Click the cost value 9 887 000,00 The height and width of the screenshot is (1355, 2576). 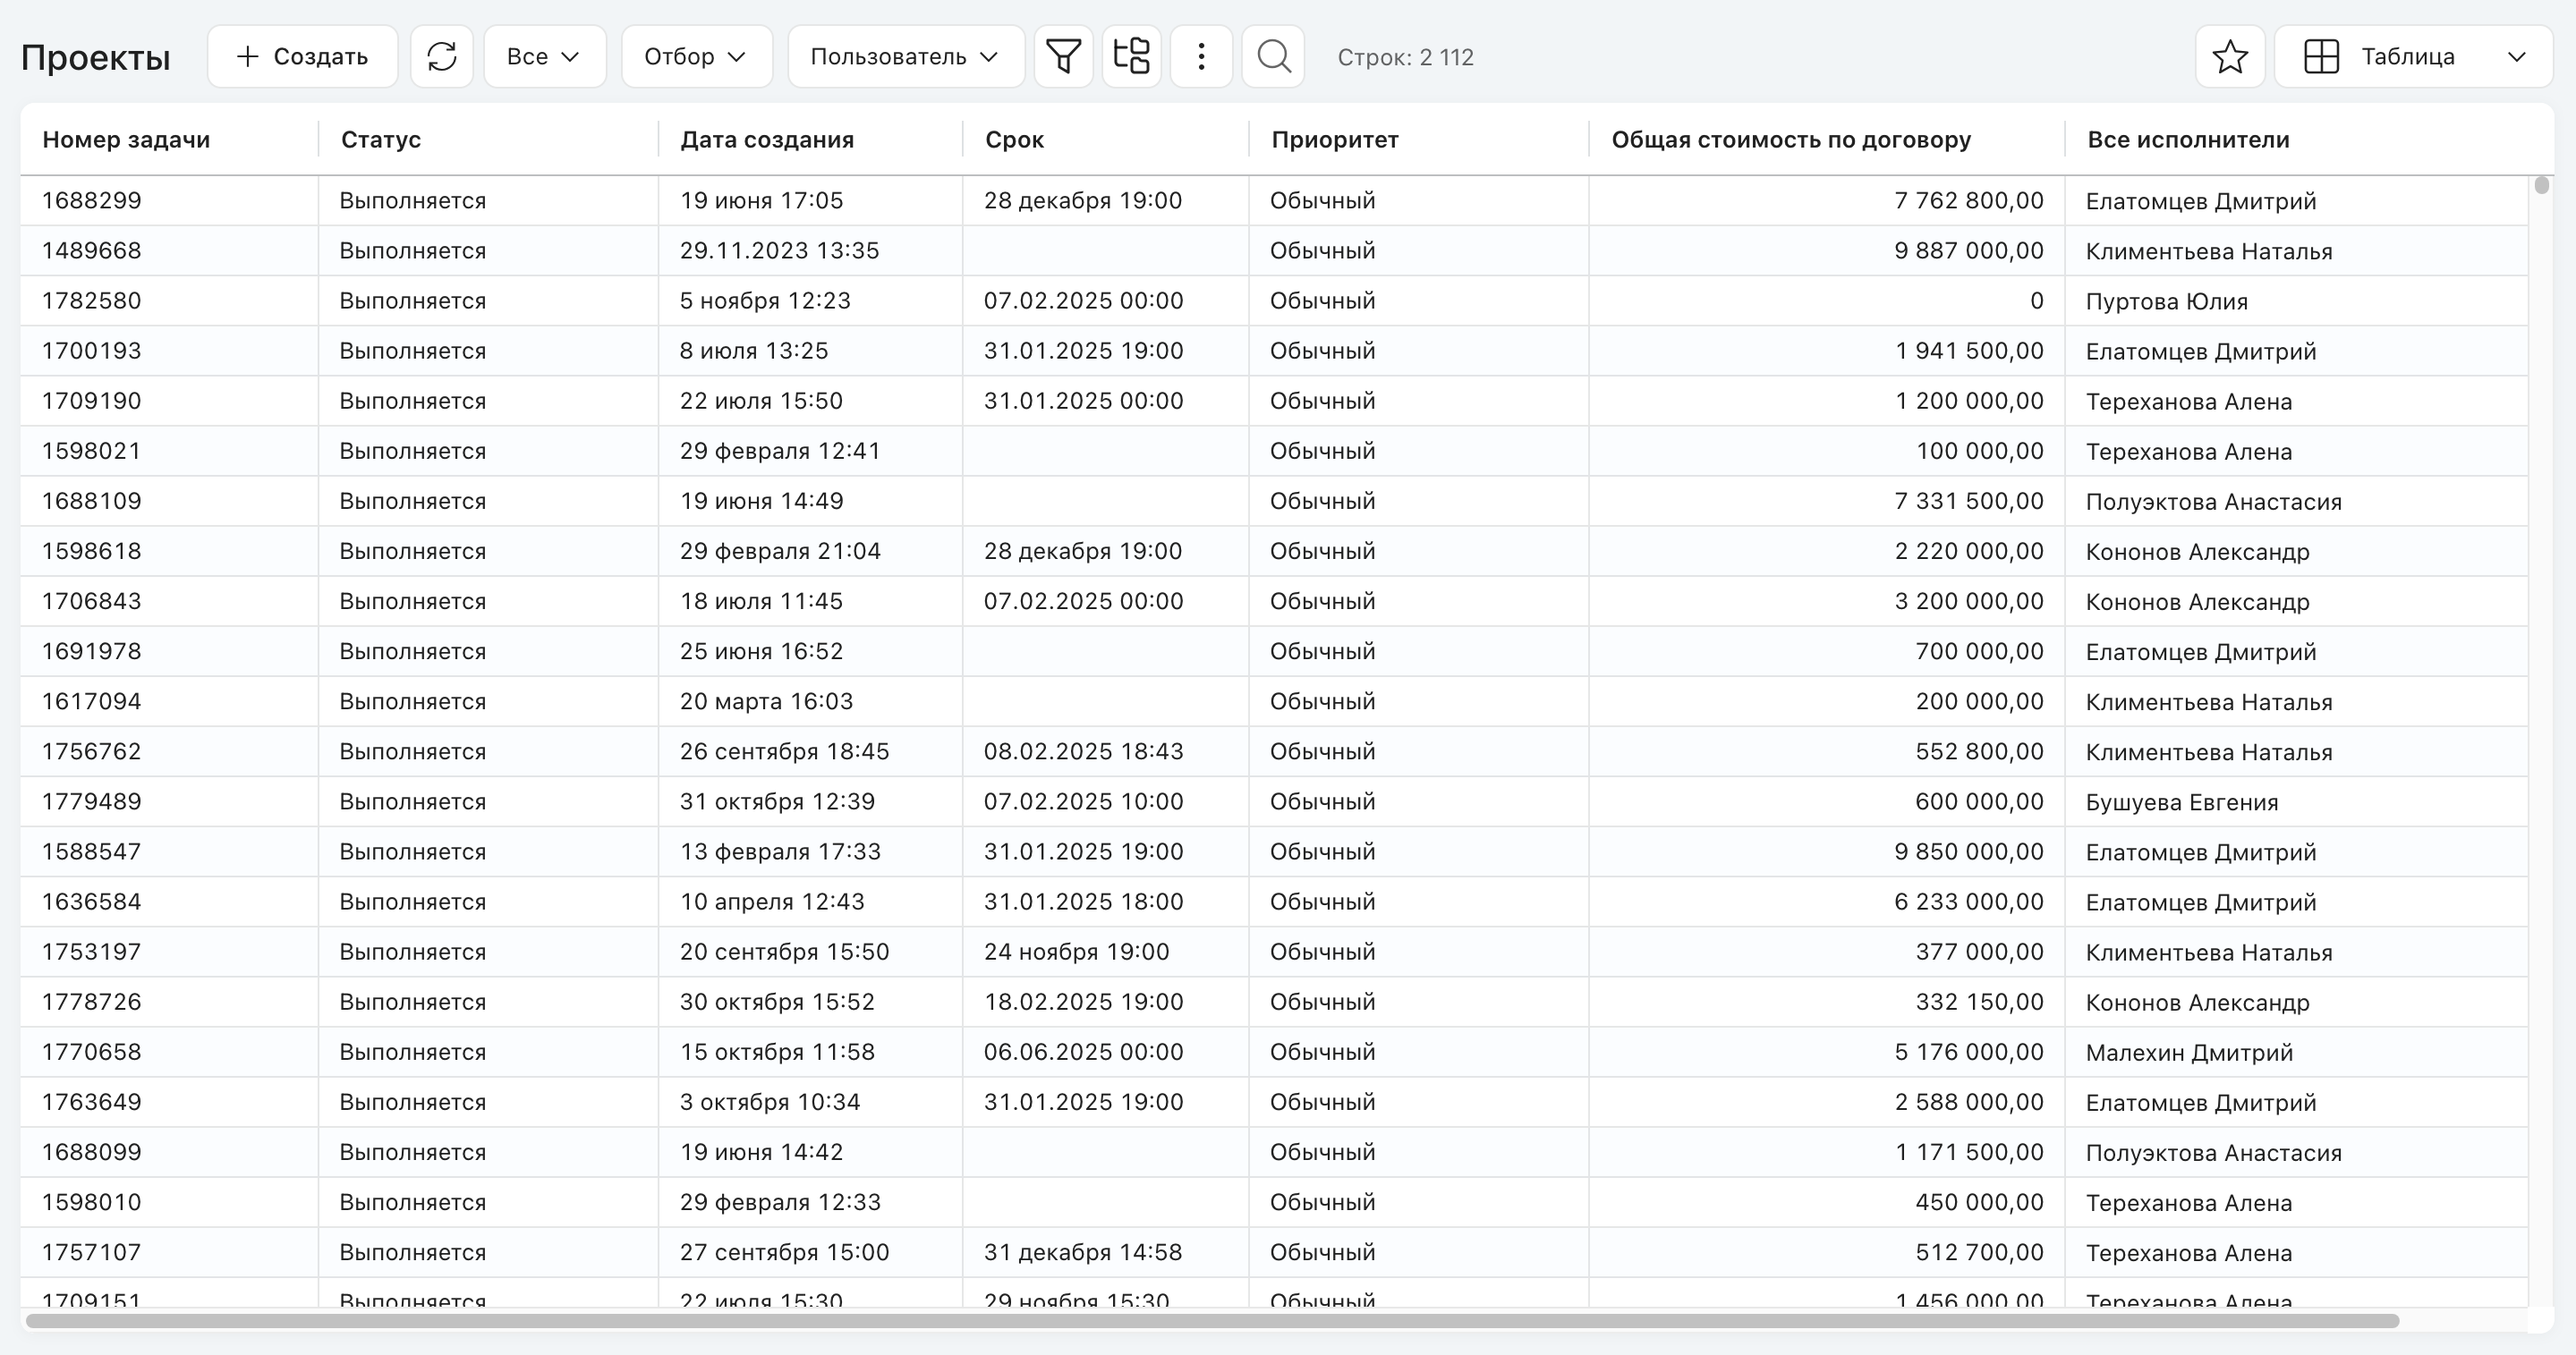1969,250
